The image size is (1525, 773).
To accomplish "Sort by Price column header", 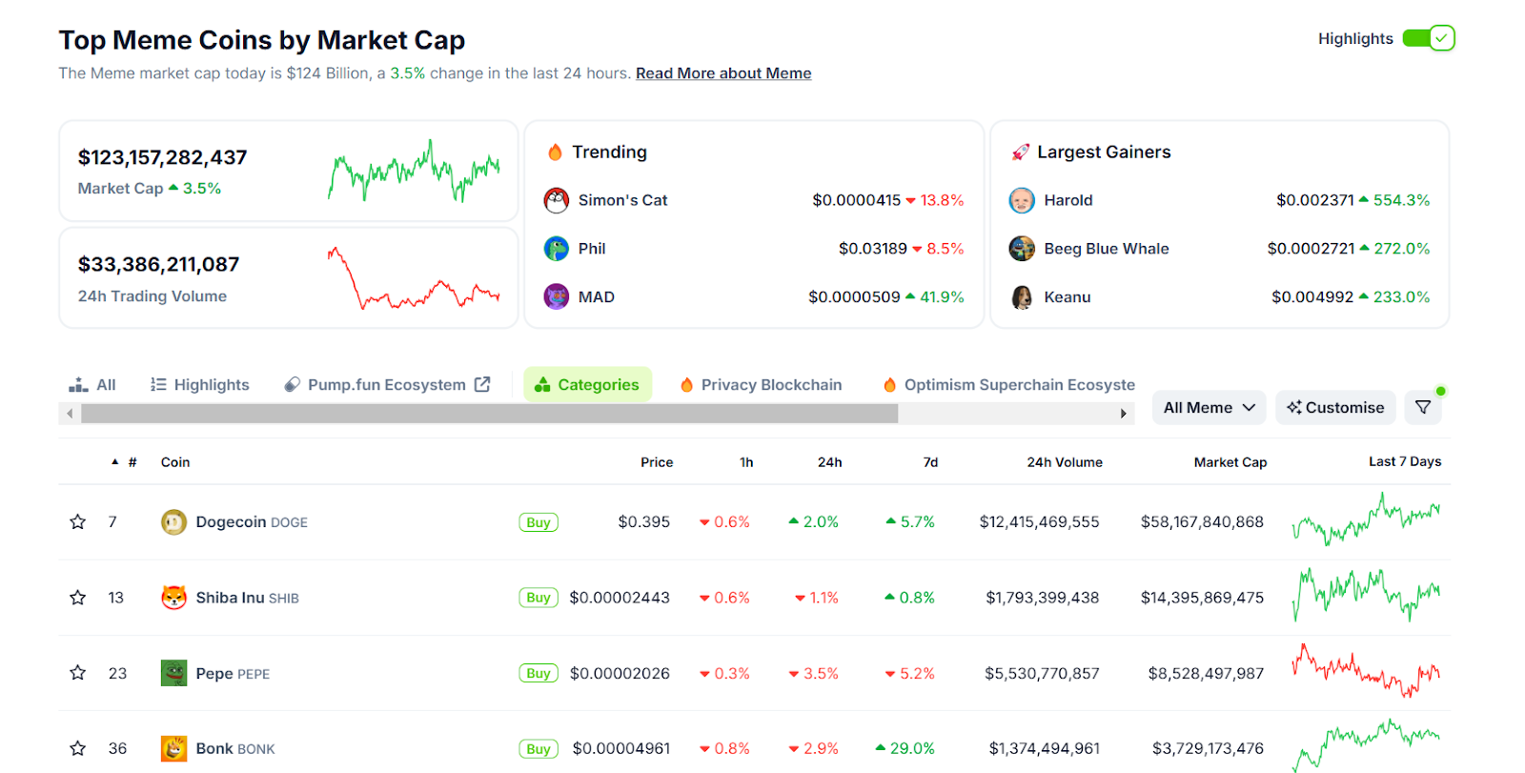I will tap(657, 462).
